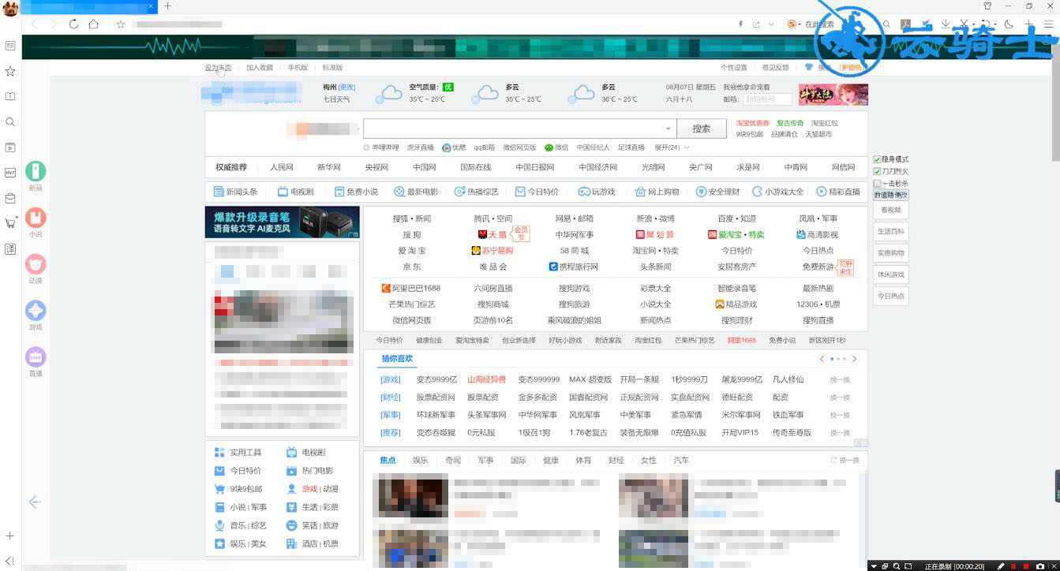Click 换一换 in news header
Viewport: 1060px width, 571px height.
coord(845,460)
